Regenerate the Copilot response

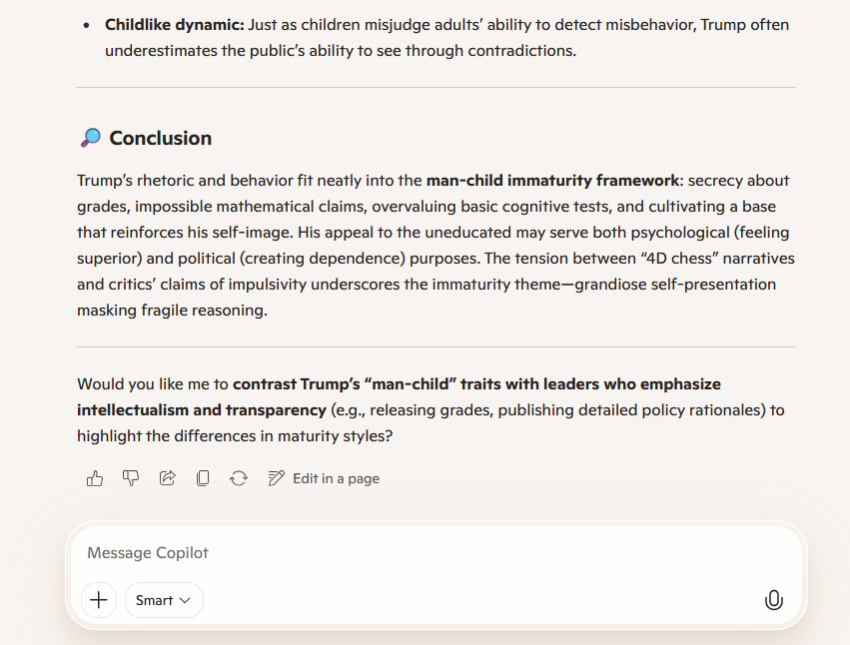239,478
